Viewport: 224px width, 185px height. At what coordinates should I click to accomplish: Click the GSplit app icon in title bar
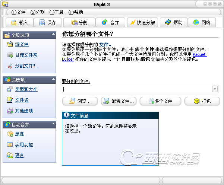[x=5, y=4]
